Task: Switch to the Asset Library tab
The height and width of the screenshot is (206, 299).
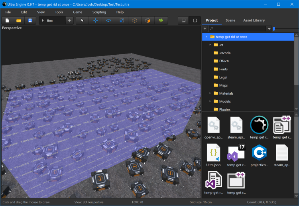Action: 254,20
